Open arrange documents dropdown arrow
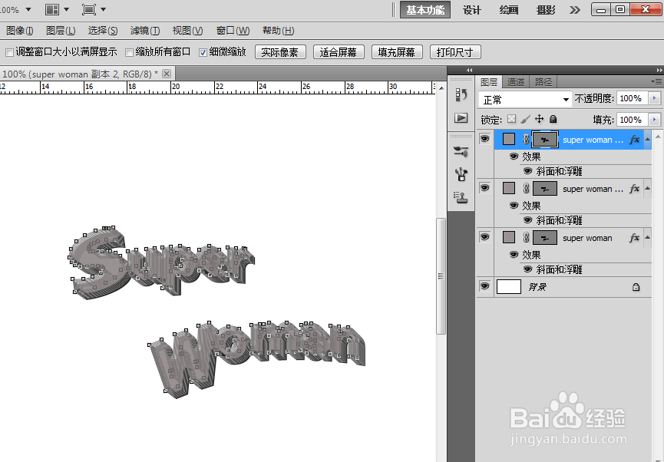 pyautogui.click(x=66, y=9)
